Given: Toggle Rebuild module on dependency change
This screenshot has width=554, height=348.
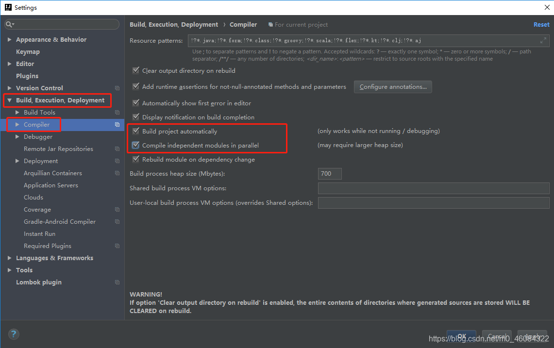Looking at the screenshot, I should coord(135,159).
